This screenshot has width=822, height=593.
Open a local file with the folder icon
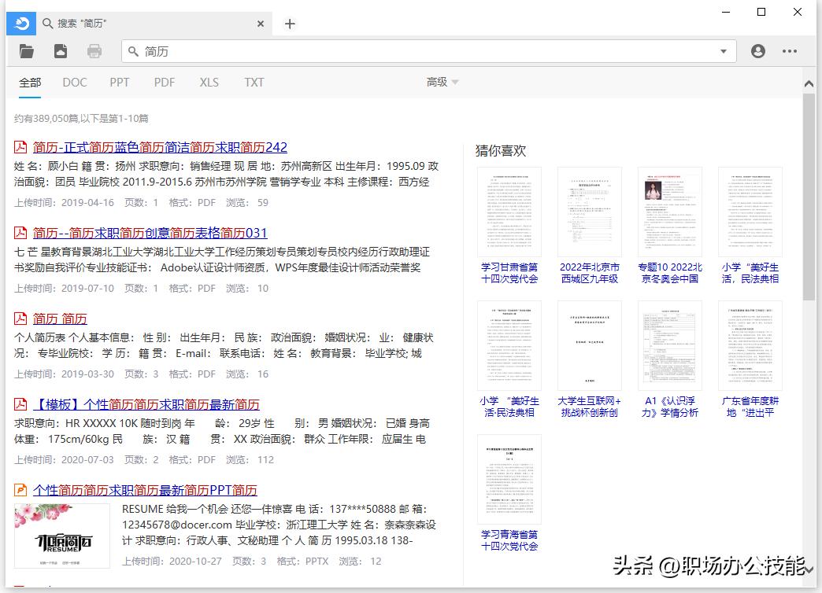26,50
